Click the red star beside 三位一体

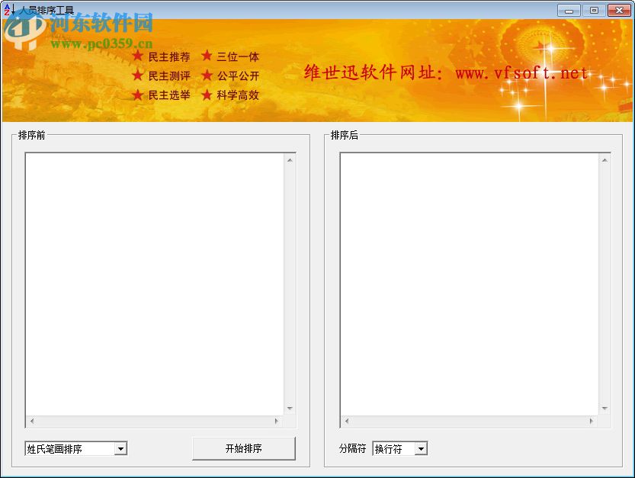tap(207, 56)
